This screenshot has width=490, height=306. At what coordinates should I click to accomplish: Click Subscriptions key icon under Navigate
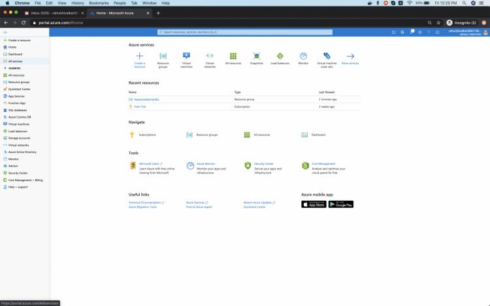point(133,135)
